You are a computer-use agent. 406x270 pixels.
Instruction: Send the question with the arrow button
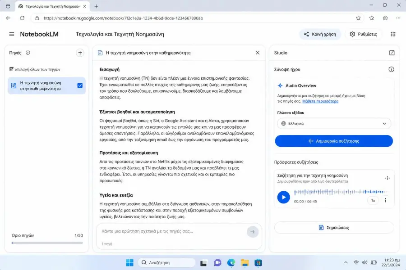pyautogui.click(x=253, y=232)
